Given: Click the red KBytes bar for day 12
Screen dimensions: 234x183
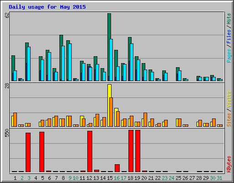Looking at the screenshot, I should point(90,151).
